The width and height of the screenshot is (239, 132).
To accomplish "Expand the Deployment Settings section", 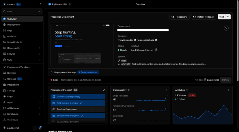I will point(64,72).
